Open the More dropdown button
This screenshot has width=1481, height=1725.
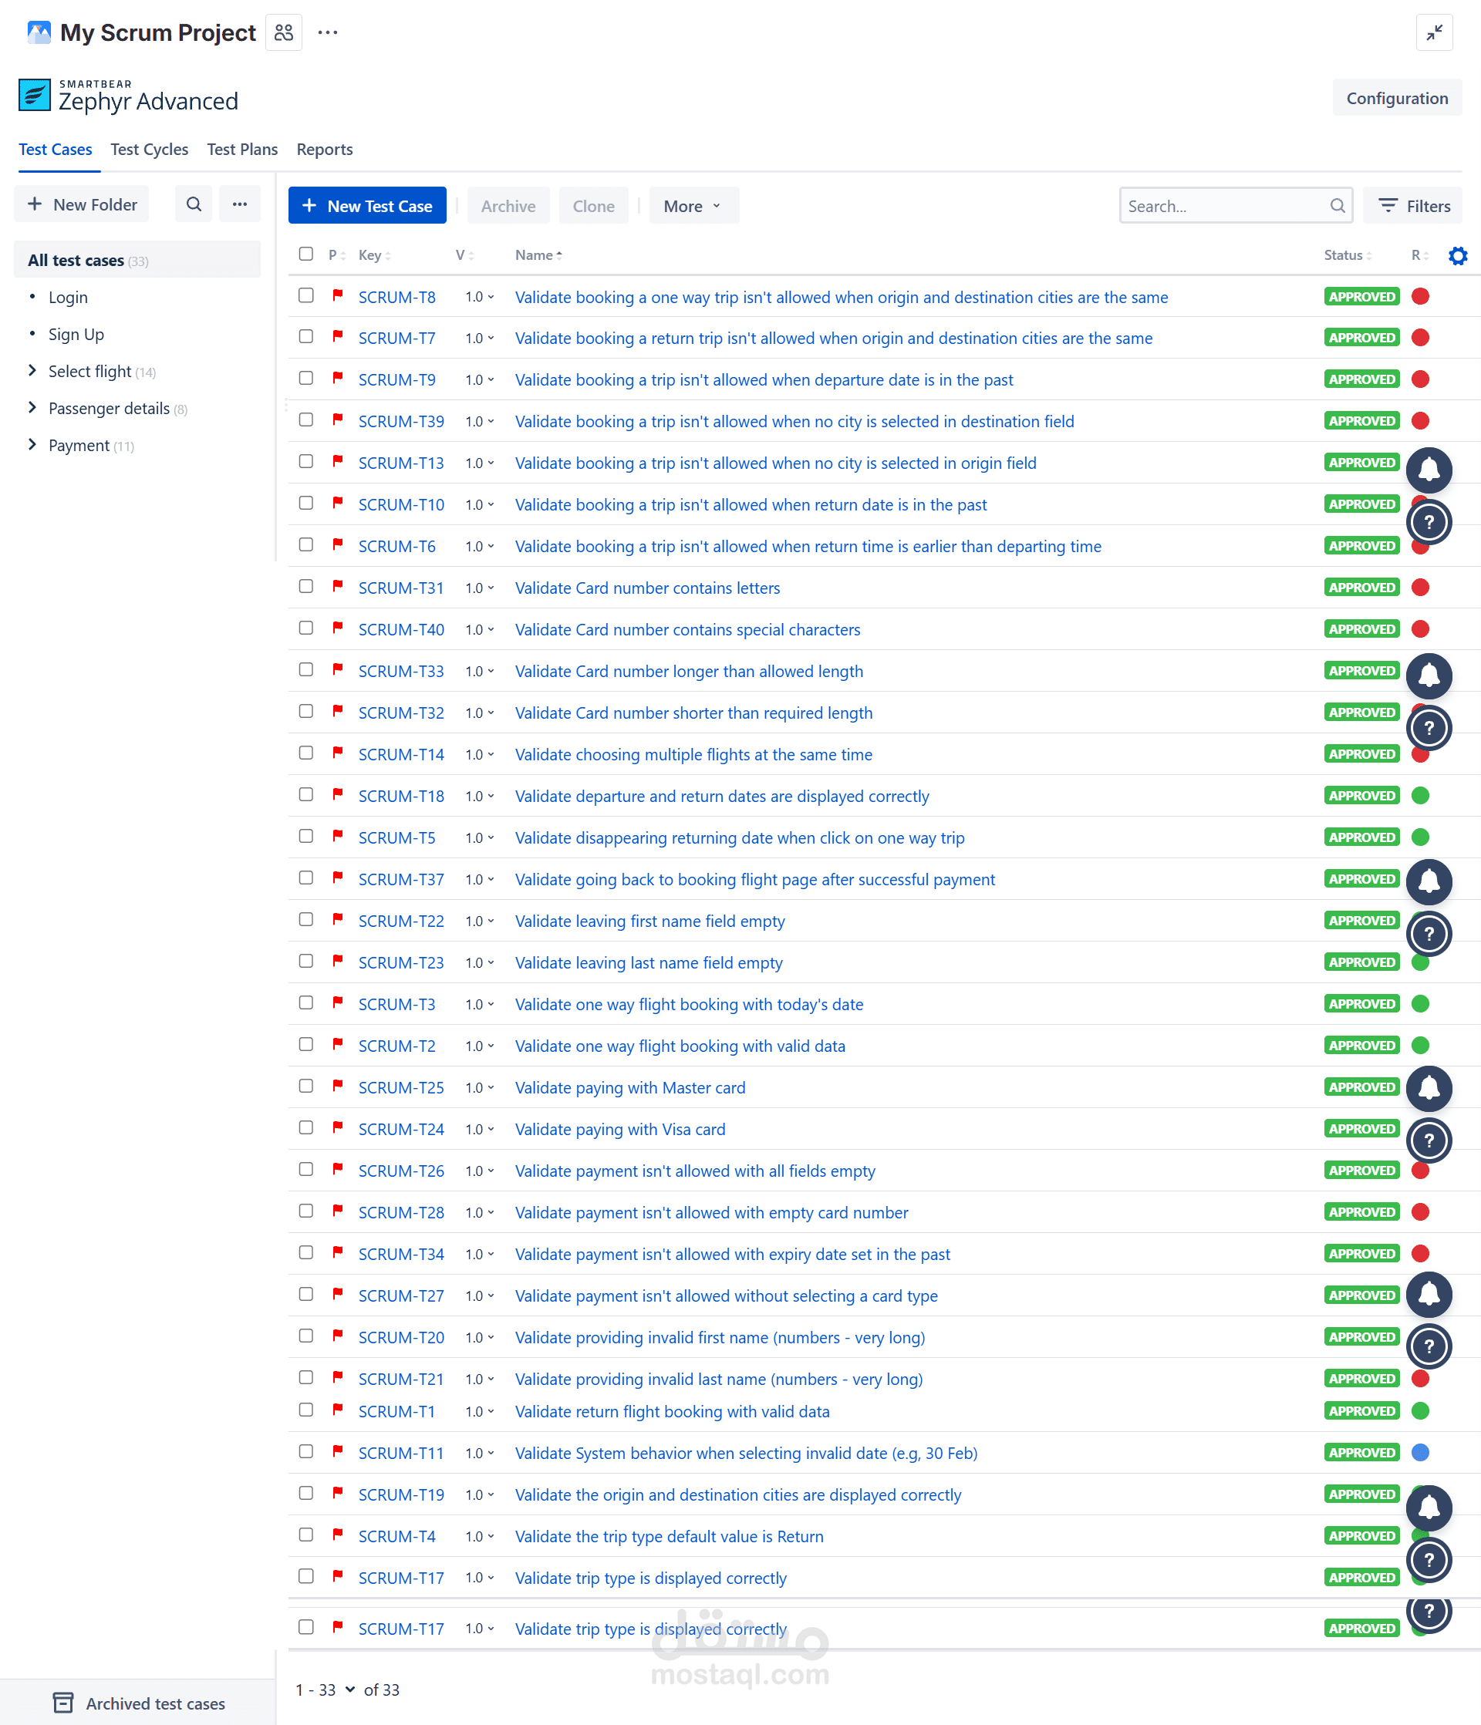(692, 206)
